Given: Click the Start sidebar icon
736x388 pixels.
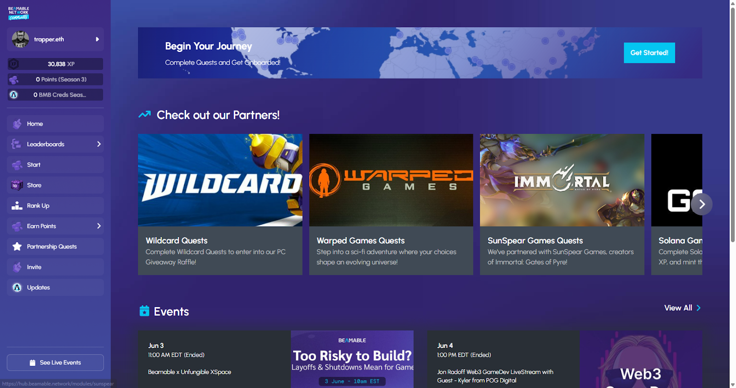Looking at the screenshot, I should click(17, 165).
